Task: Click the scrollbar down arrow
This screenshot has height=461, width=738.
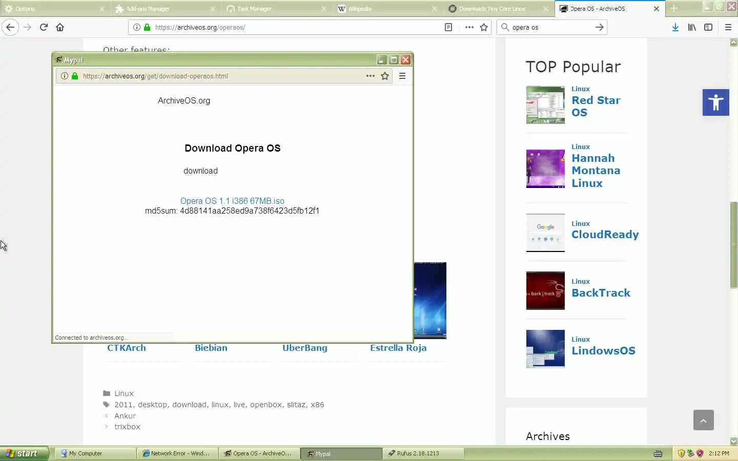Action: click(x=734, y=441)
